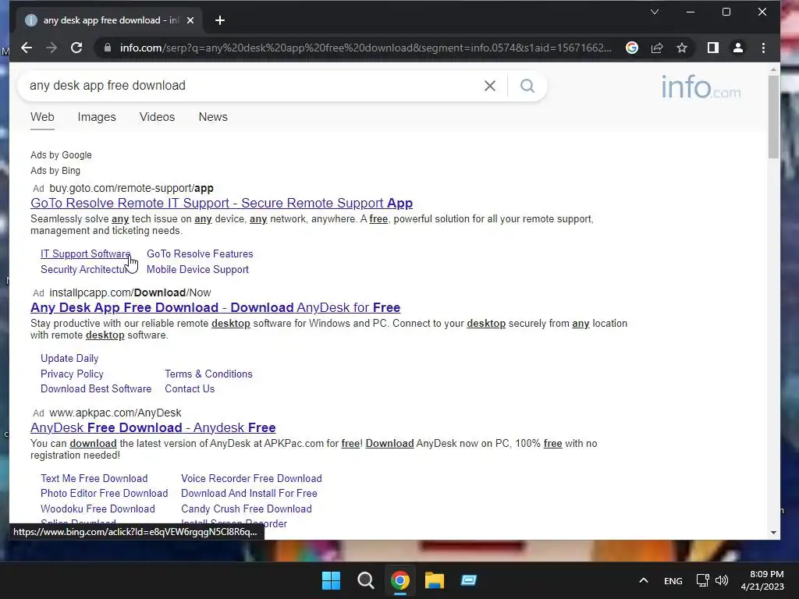Open Download And Install For Free link
Viewport: 799px width, 599px height.
(x=249, y=493)
